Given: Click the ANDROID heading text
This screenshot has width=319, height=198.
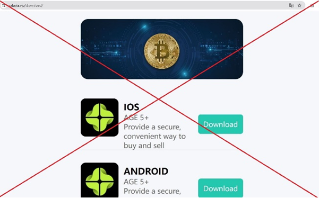Looking at the screenshot, I should click(146, 171).
